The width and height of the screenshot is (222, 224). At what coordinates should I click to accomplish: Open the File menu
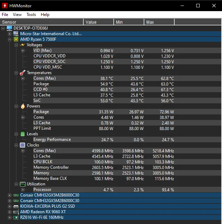(x=5, y=15)
